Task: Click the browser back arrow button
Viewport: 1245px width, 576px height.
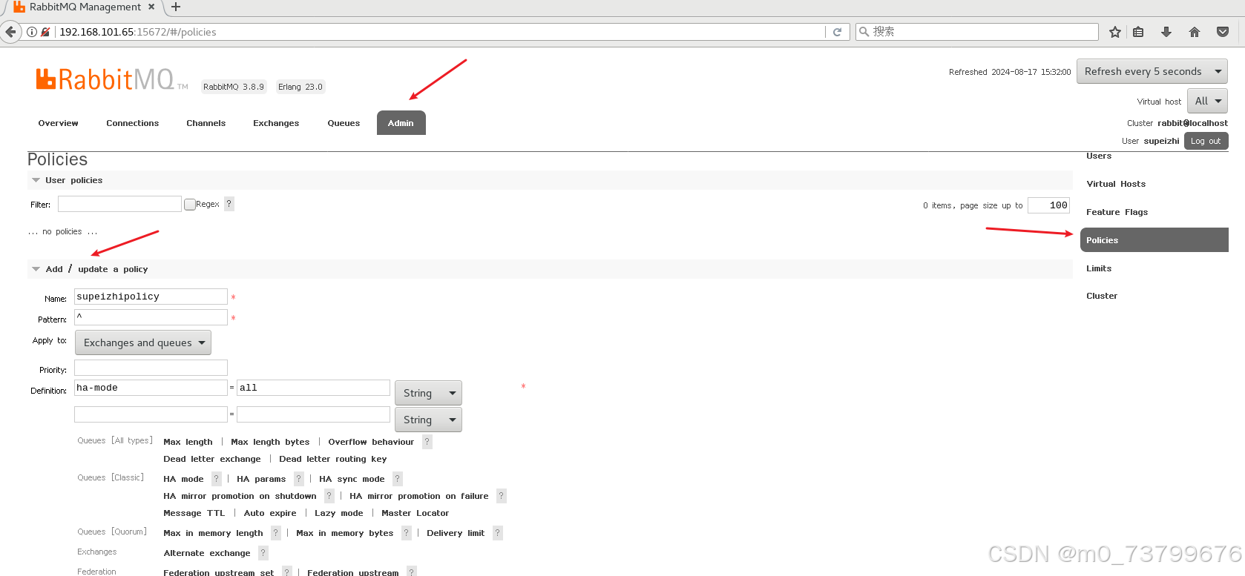Action: 10,32
